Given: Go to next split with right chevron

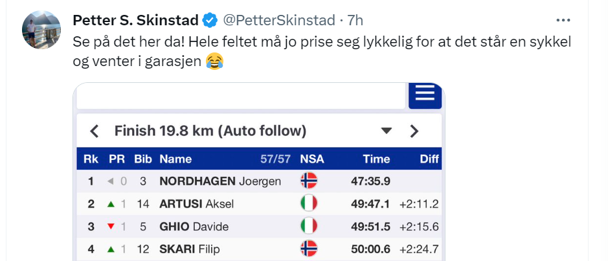Looking at the screenshot, I should (414, 131).
